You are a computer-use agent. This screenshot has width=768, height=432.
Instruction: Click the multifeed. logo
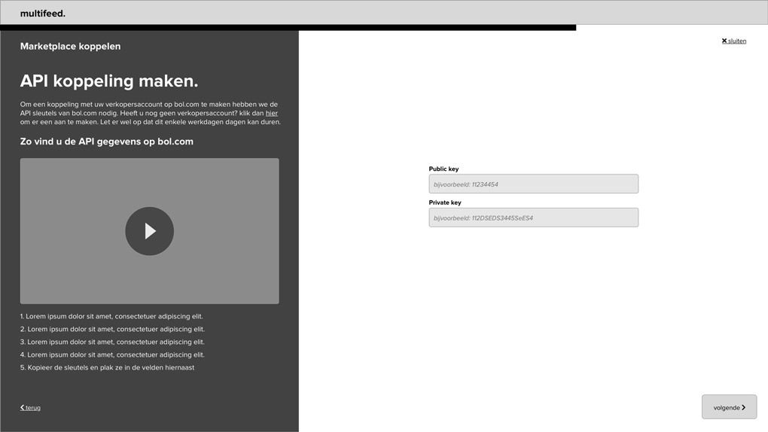pos(43,14)
